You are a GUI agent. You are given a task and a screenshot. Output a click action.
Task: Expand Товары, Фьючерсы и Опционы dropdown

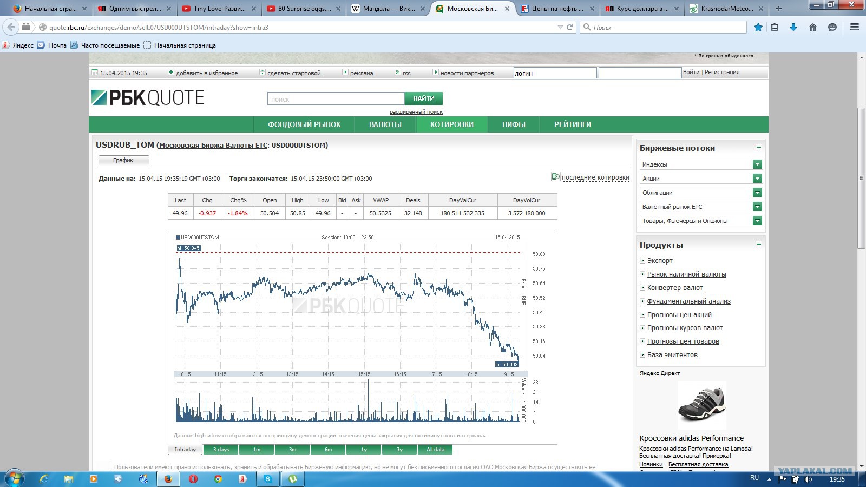coord(757,221)
